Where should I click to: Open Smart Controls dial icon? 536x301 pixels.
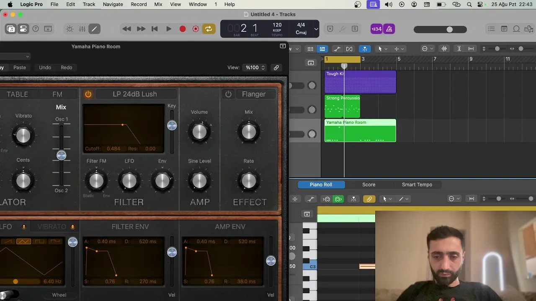tap(70, 29)
